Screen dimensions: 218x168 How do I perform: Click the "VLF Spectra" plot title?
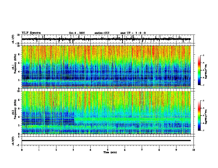(31, 33)
